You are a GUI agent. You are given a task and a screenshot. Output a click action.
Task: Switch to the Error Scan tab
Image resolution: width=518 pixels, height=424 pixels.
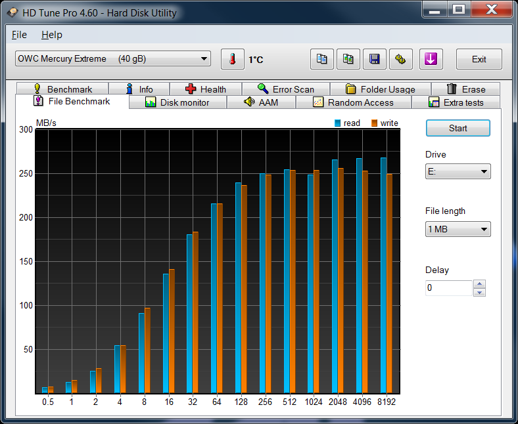click(285, 89)
